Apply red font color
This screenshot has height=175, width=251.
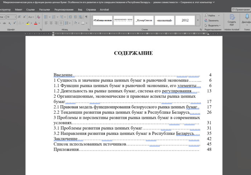point(36,23)
